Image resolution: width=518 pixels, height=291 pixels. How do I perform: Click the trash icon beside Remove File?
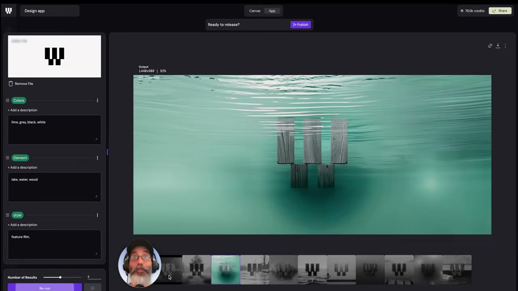coord(11,84)
